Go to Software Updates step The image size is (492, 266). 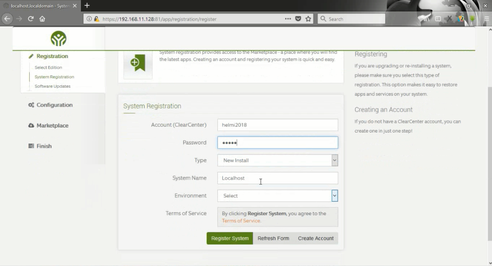coord(52,86)
